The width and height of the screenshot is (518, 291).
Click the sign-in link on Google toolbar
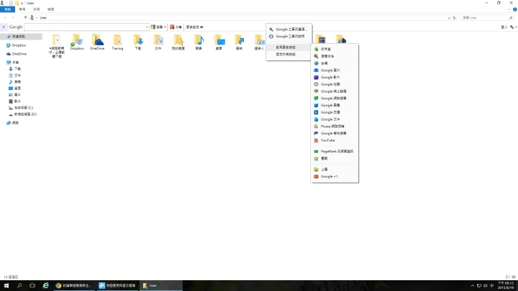pos(504,27)
